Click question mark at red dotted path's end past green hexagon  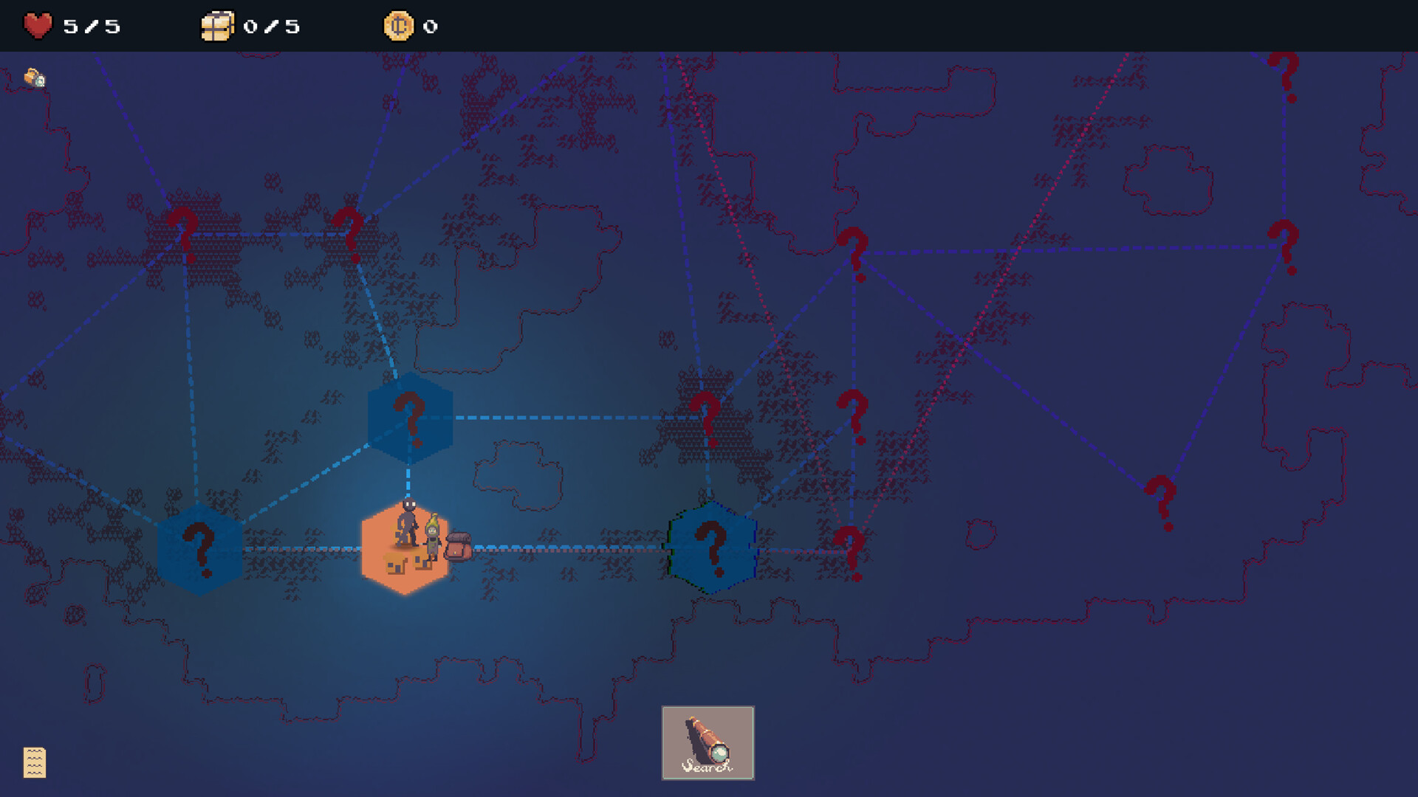point(849,553)
